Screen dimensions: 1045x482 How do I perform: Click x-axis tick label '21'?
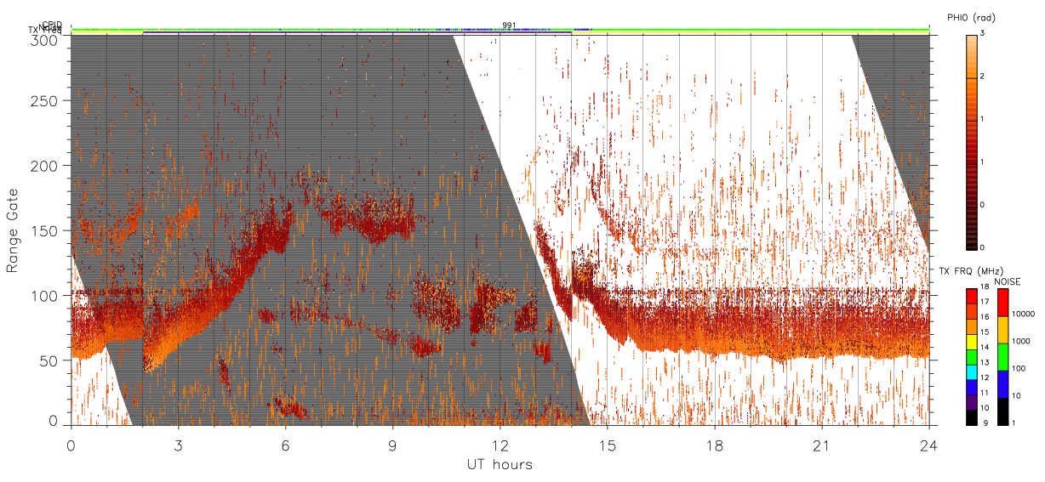[x=821, y=445]
